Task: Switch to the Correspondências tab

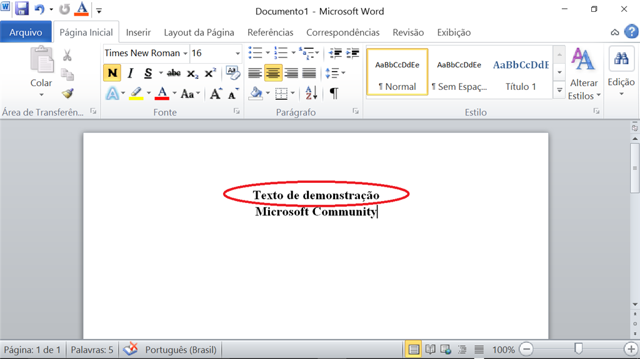Action: click(x=343, y=32)
